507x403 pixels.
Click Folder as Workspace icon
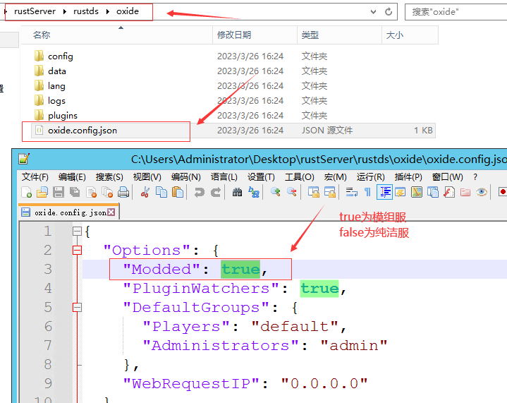[x=465, y=192]
